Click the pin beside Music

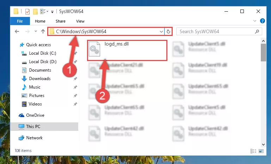point(75,87)
